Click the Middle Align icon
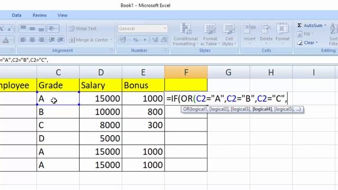The width and height of the screenshot is (338, 190). 32,28
